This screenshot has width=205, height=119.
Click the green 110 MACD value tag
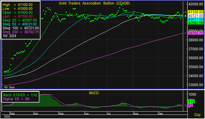pos(191,101)
